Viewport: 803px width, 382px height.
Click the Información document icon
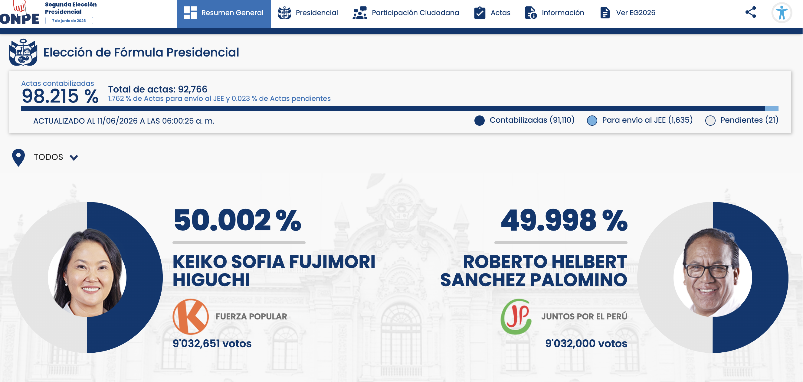(x=531, y=13)
